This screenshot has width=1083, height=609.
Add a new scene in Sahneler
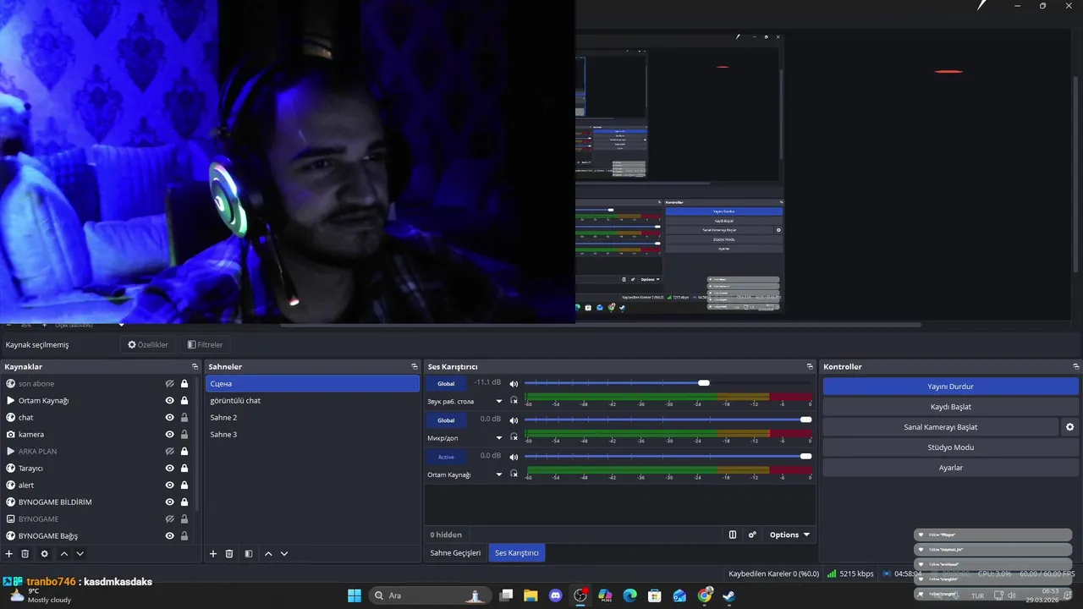[x=213, y=554]
